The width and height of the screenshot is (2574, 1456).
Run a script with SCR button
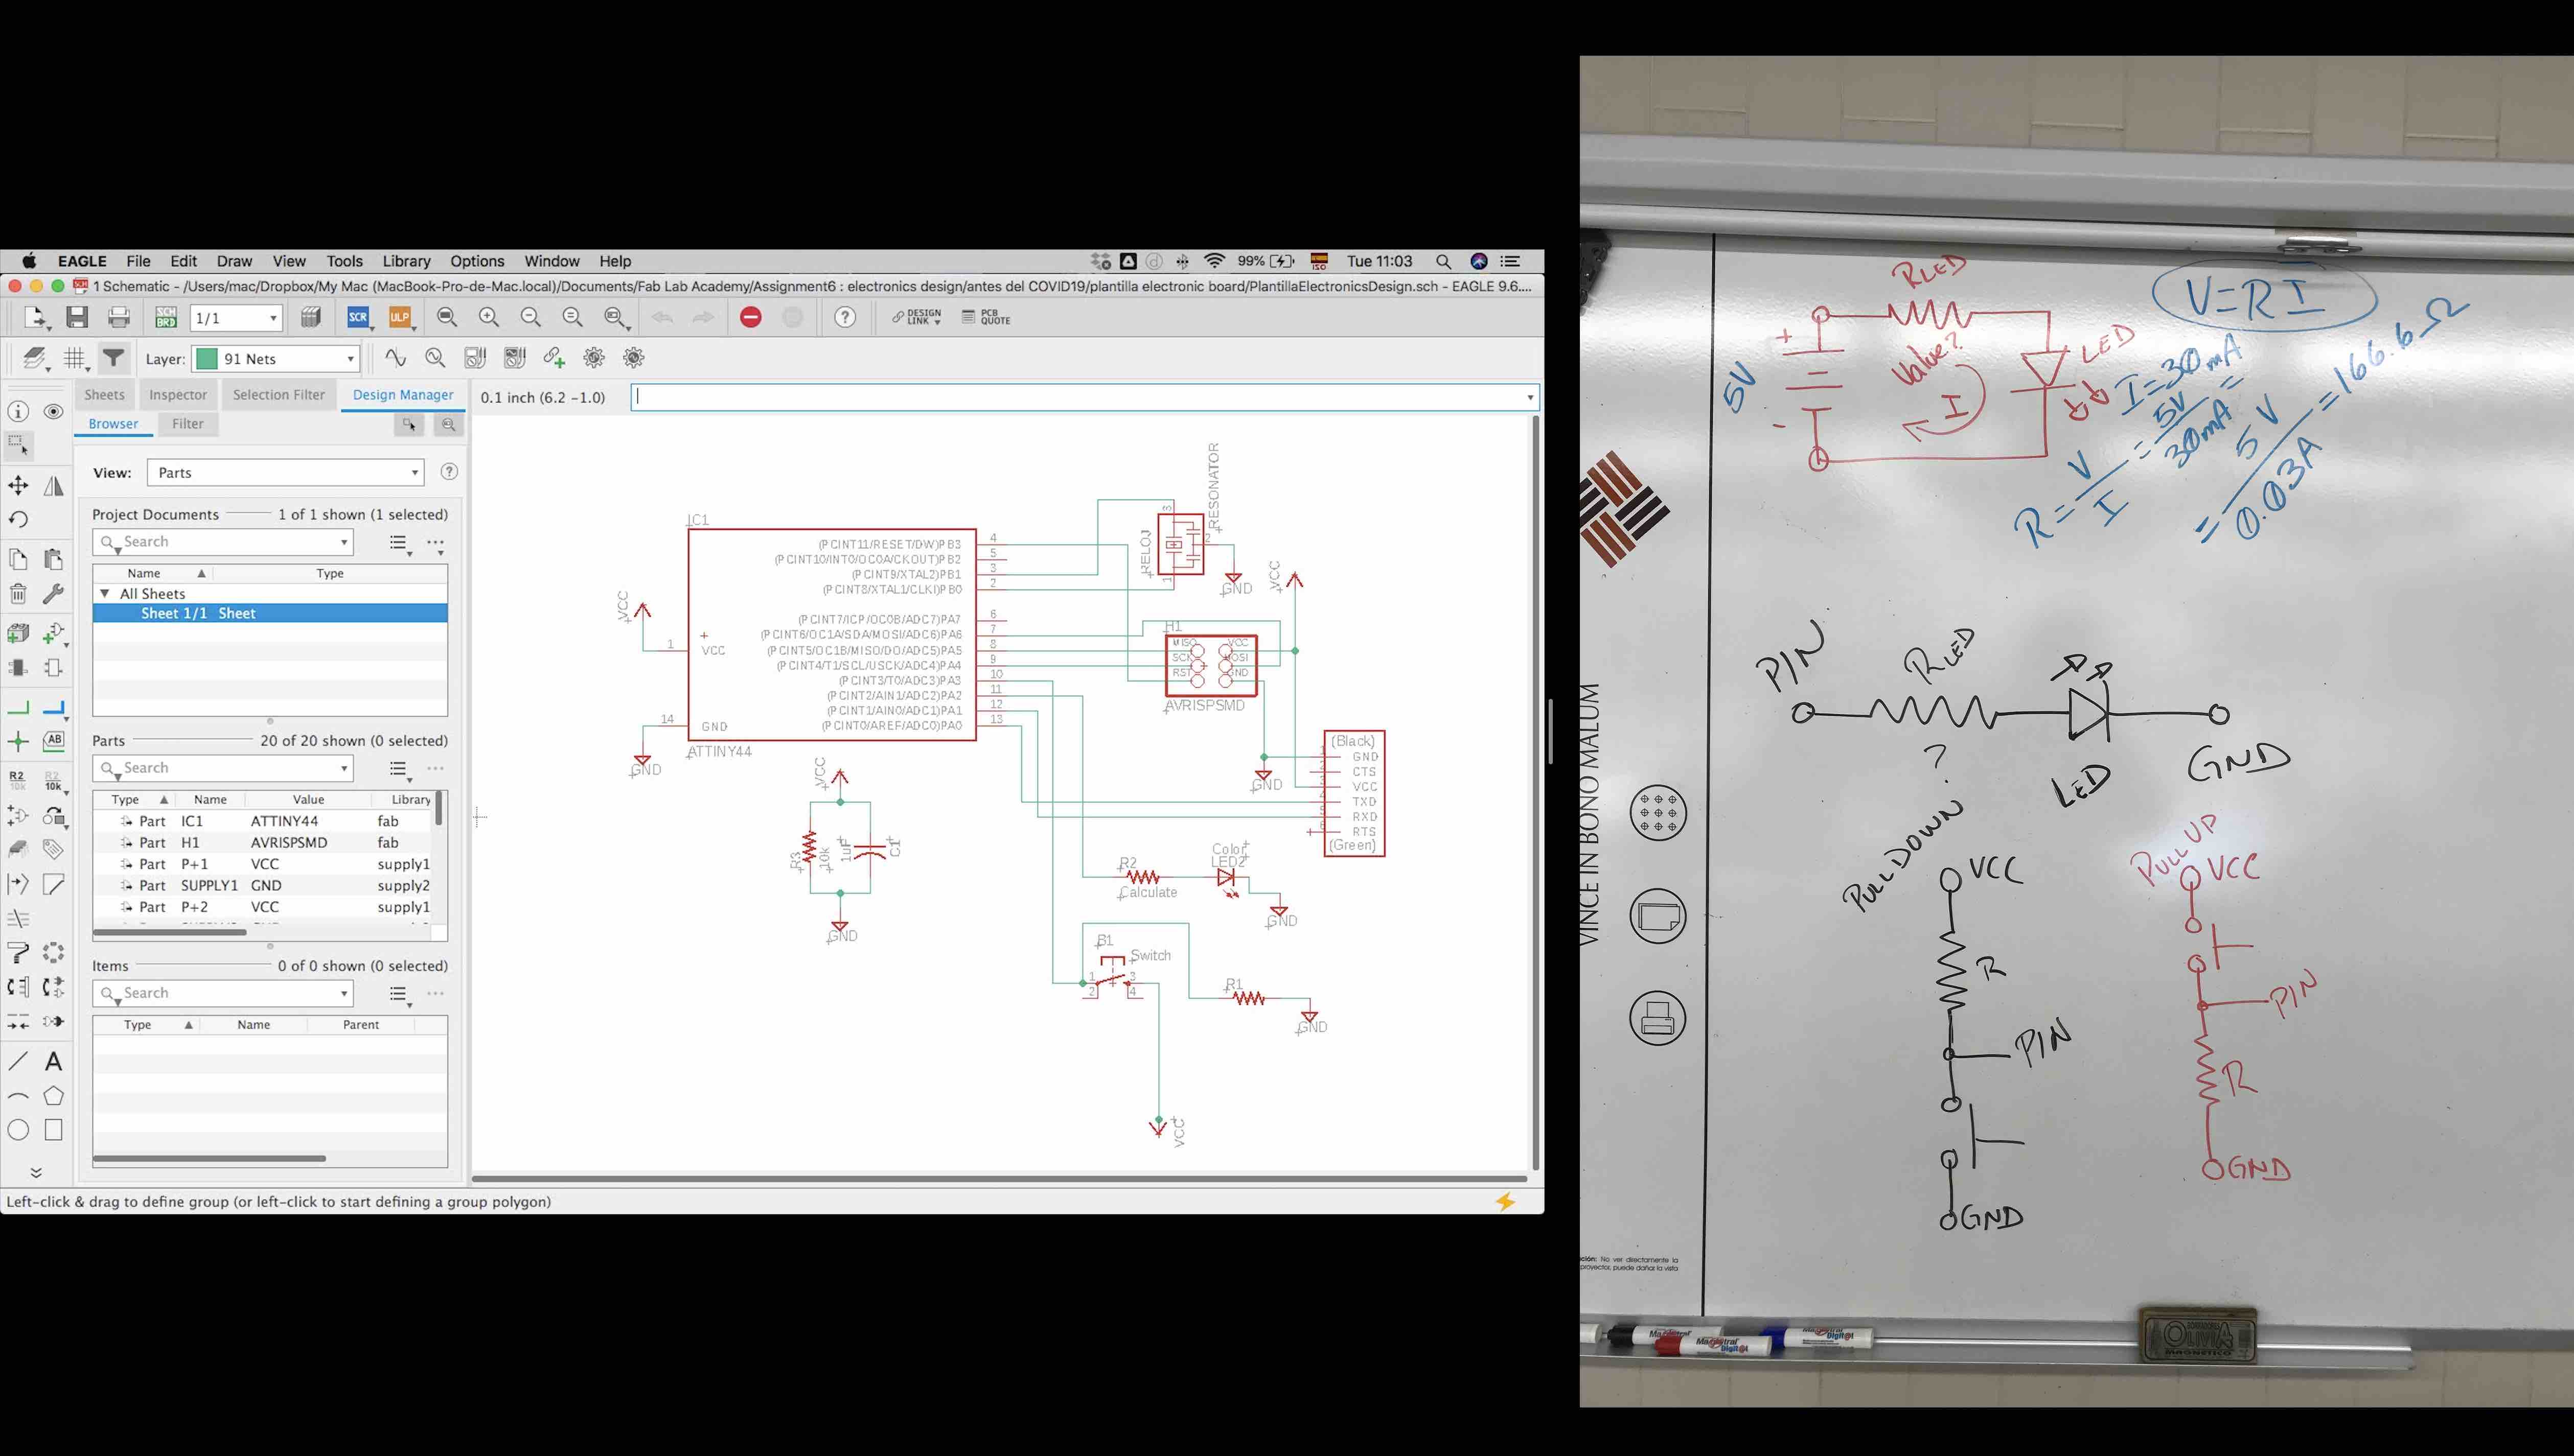pyautogui.click(x=358, y=318)
